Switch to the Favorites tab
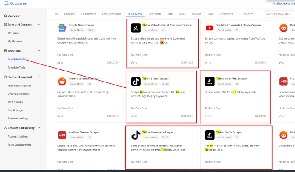295x172 pixels. (x=69, y=14)
